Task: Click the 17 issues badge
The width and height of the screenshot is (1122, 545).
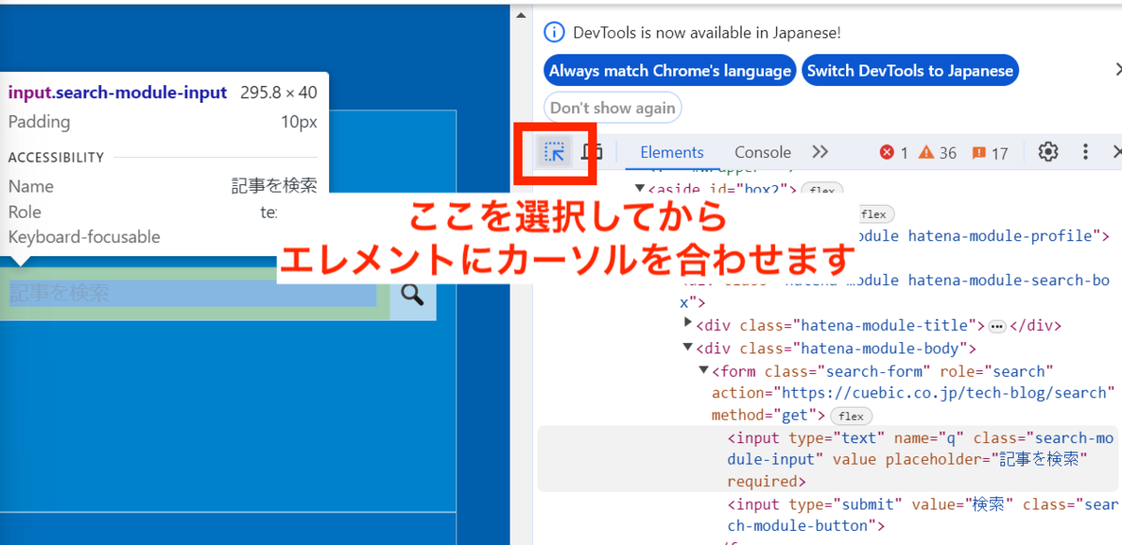Action: point(990,152)
